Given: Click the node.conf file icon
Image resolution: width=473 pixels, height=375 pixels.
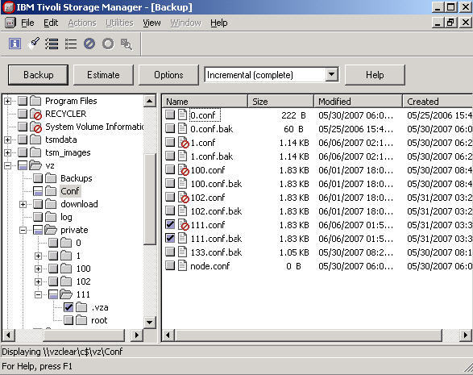Looking at the screenshot, I should 182,265.
